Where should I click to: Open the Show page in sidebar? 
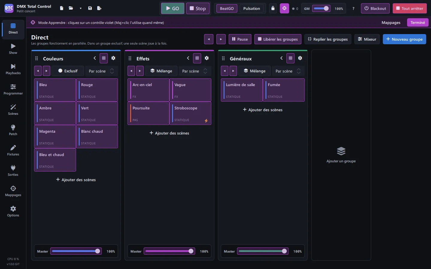(13, 49)
